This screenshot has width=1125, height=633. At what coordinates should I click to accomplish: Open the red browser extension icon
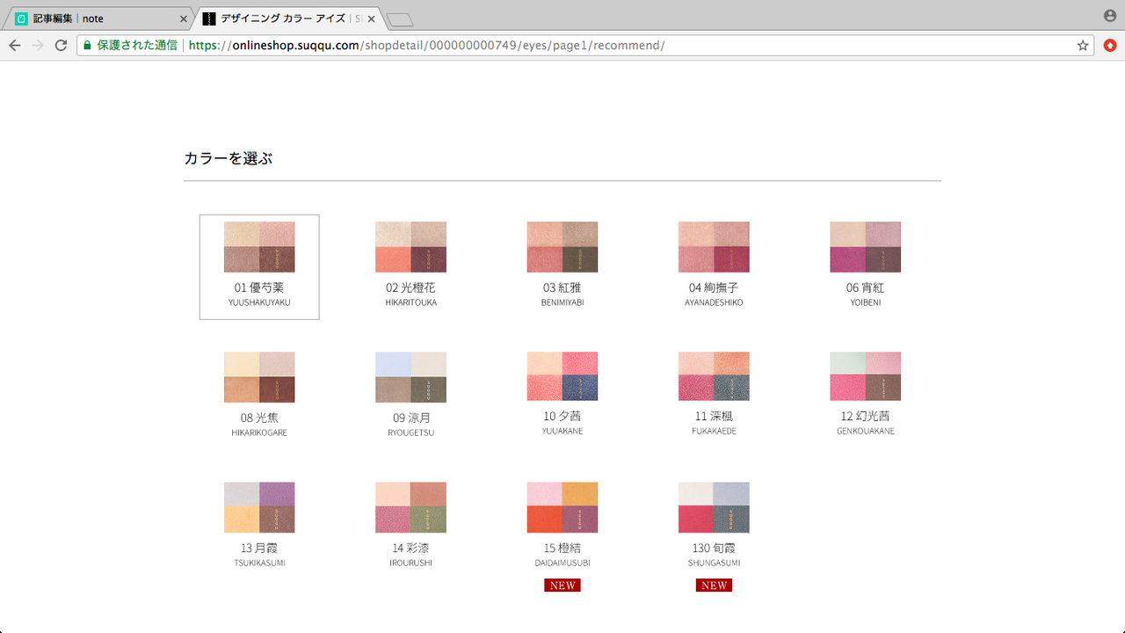pyautogui.click(x=1110, y=45)
